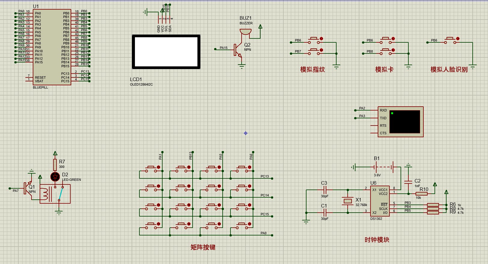Click the 矩阵按键 text label
The image size is (488, 264).
[x=203, y=247]
